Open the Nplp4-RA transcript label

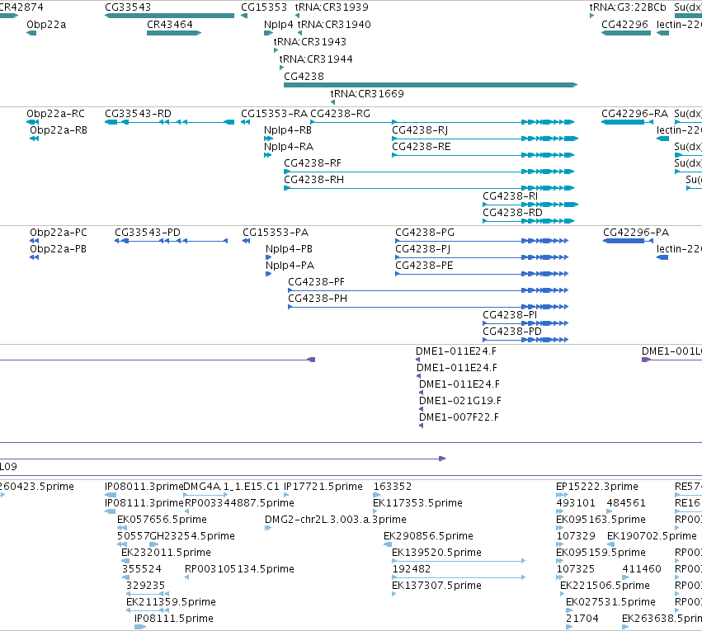(289, 147)
